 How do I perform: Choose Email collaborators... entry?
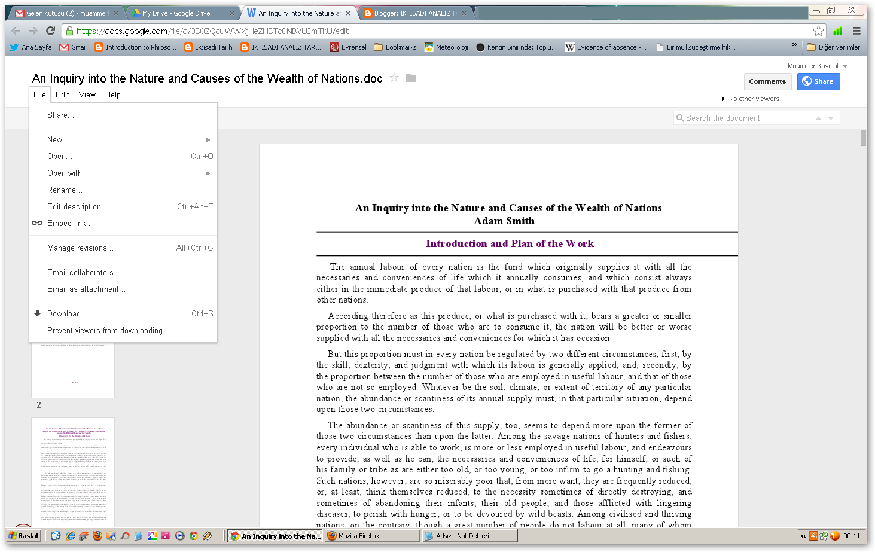pos(123,273)
